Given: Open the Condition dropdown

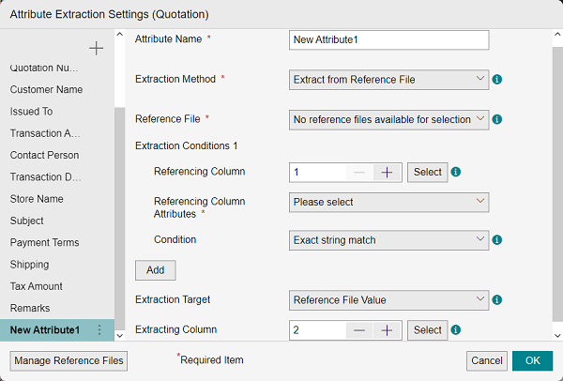Looking at the screenshot, I should pos(388,240).
